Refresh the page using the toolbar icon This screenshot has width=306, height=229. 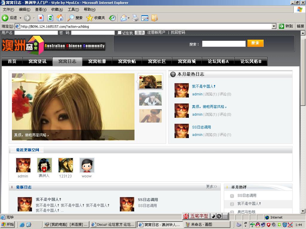(x=50, y=18)
